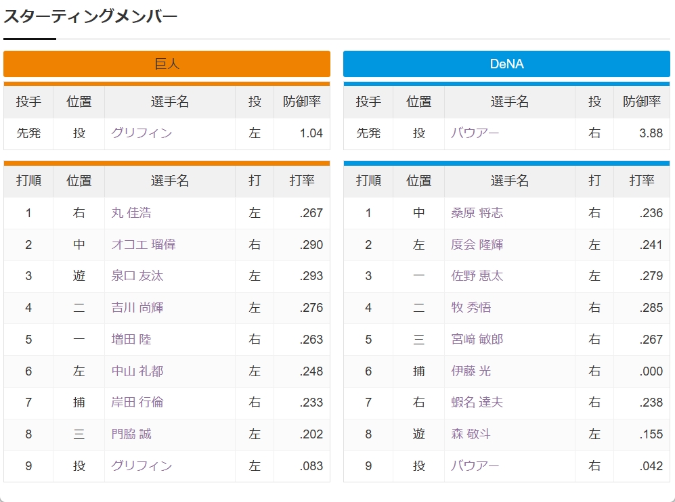Select batting average .293 for 泉口
The height and width of the screenshot is (502, 675).
coord(311,276)
